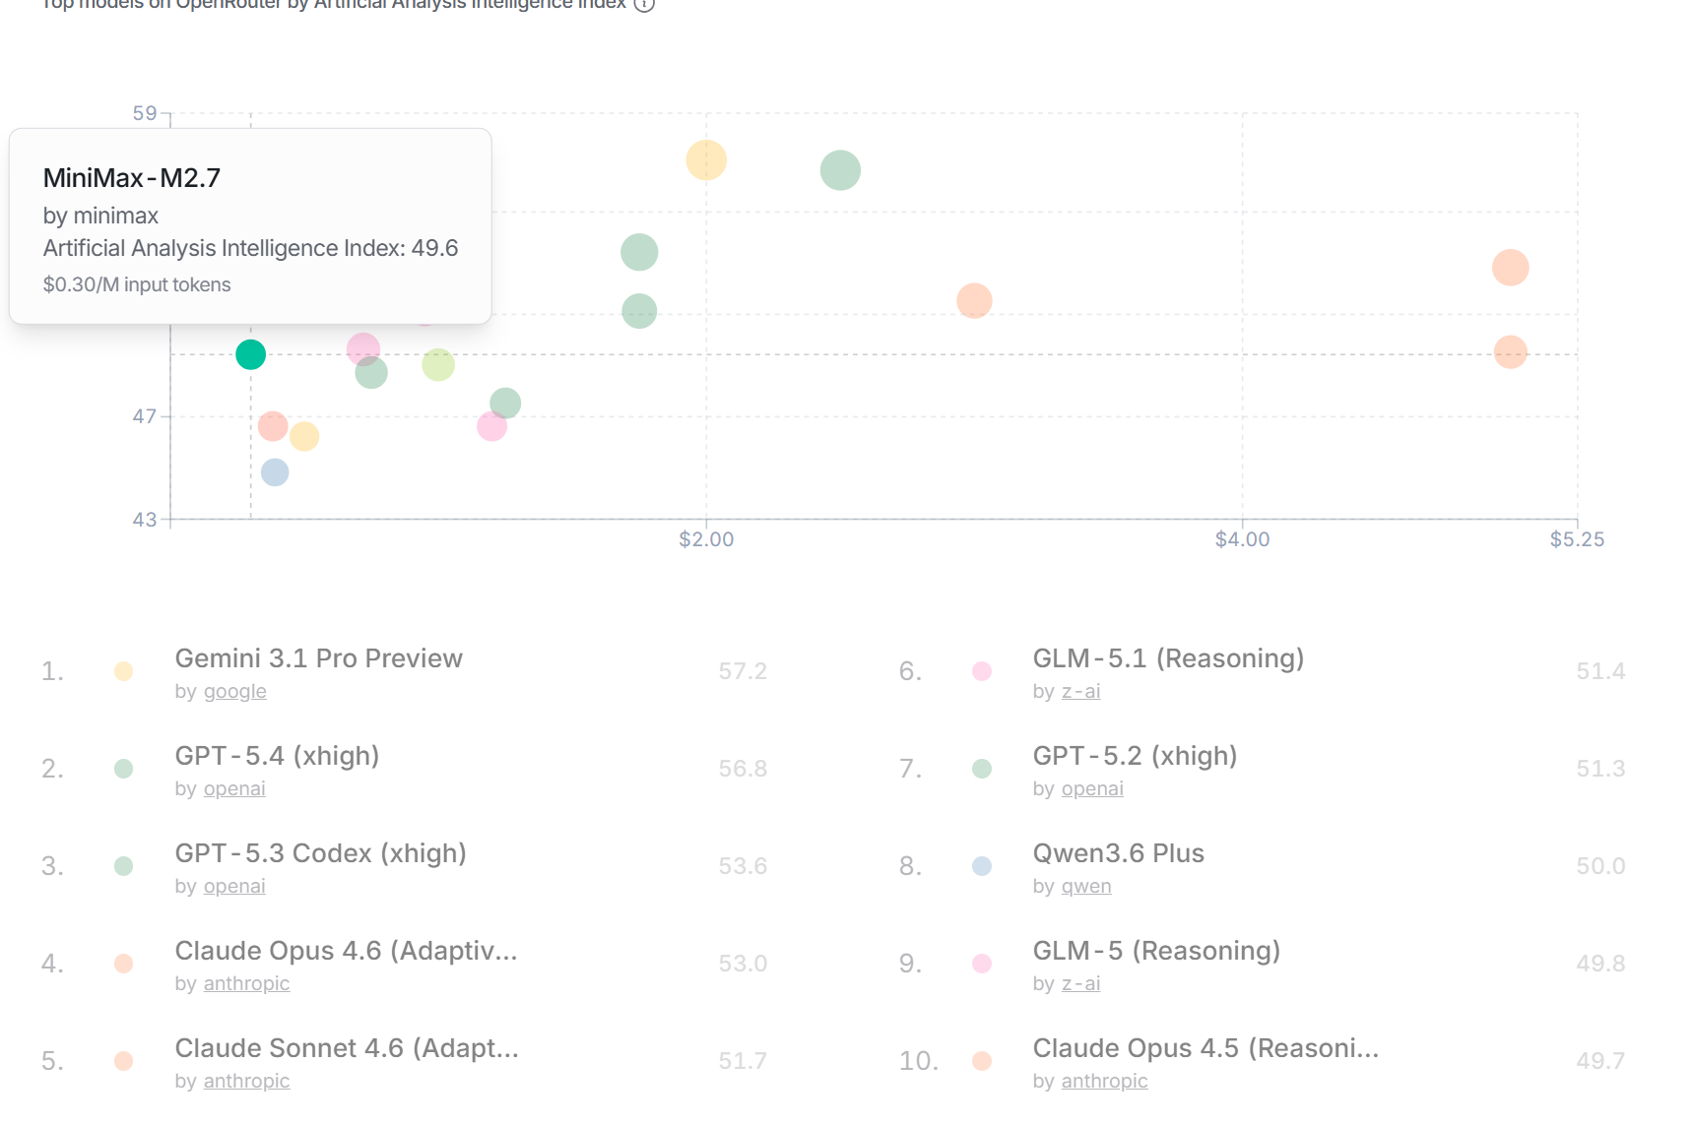Select the topmost yellow dot in the chart
The image size is (1694, 1124).
coord(706,160)
